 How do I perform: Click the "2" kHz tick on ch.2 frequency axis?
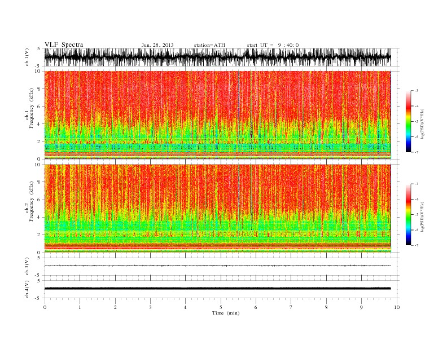[39, 235]
